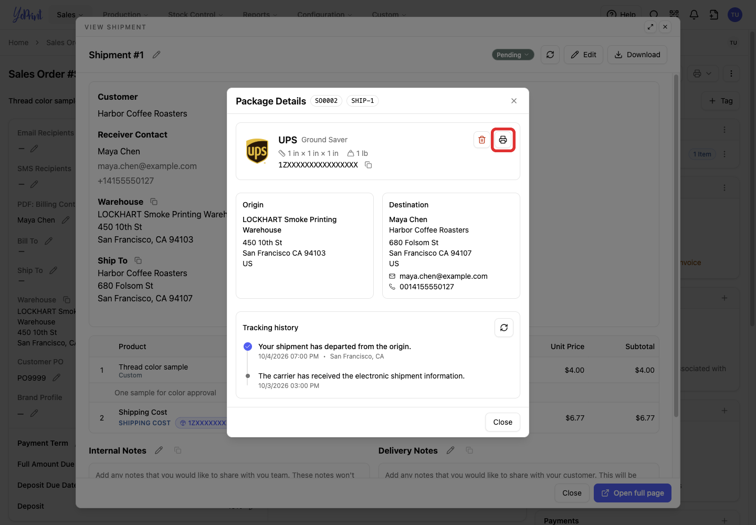This screenshot has height=525, width=756.
Task: Click the SHIP-1 badge
Action: point(362,101)
